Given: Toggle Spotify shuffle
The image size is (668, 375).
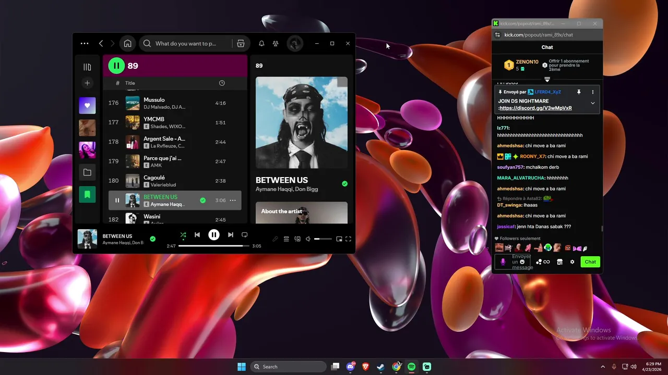Looking at the screenshot, I should (183, 235).
